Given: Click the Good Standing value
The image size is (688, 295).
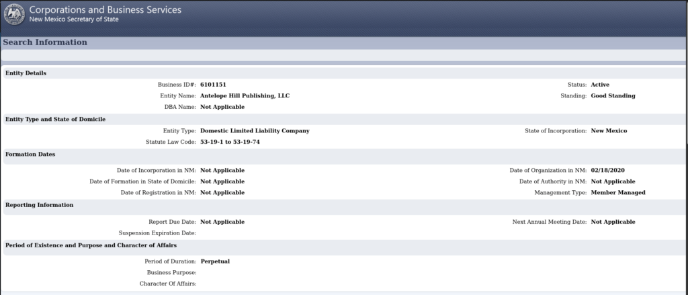Looking at the screenshot, I should pyautogui.click(x=613, y=95).
